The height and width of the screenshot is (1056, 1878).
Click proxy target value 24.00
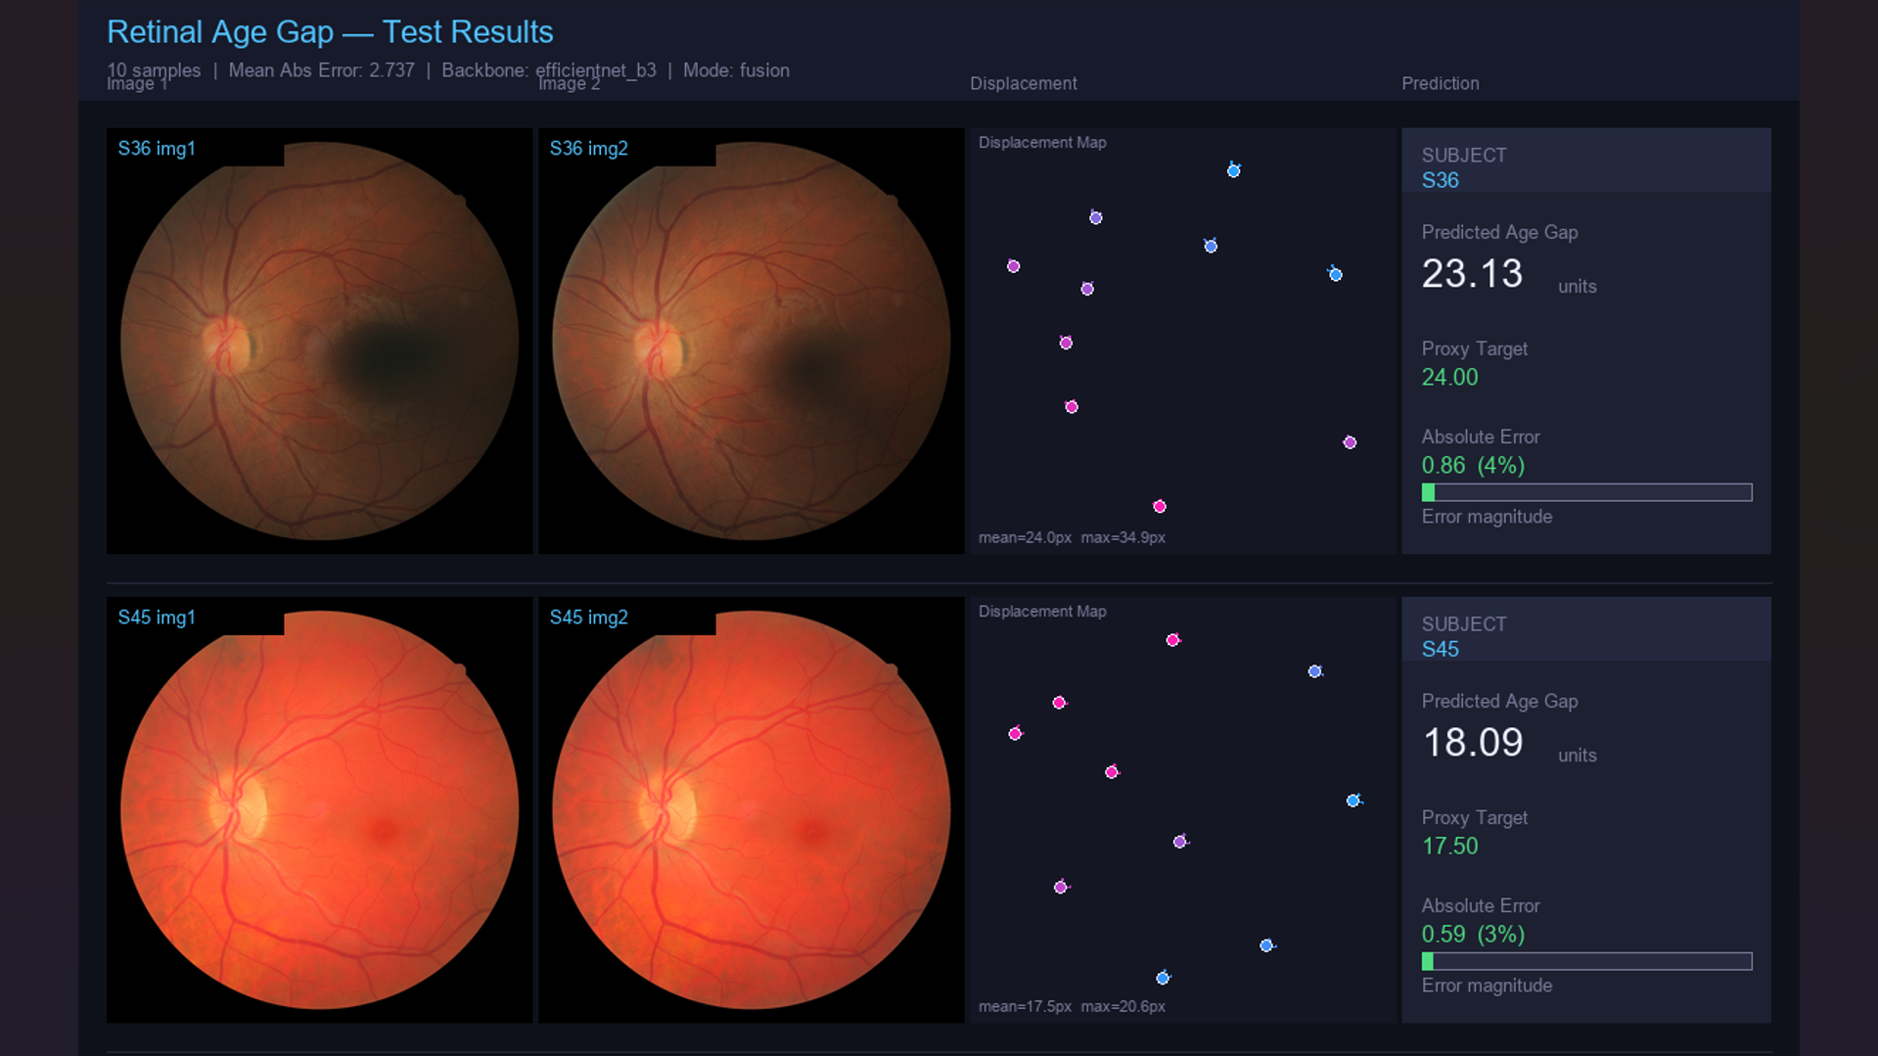pos(1449,377)
